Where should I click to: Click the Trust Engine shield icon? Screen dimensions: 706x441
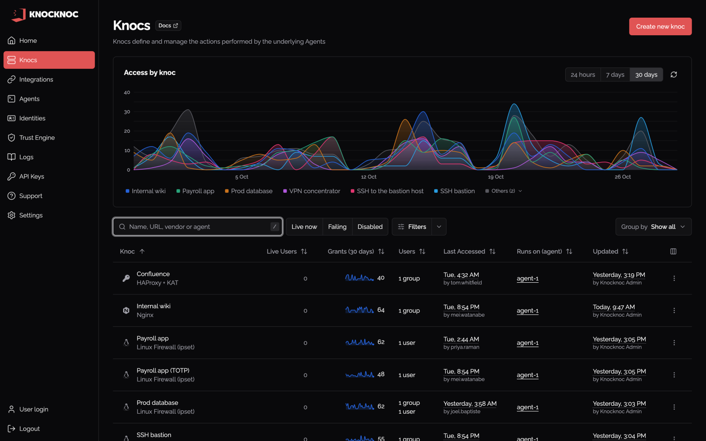(x=11, y=137)
